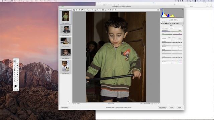Switch to the Effects panel tab
Screen dimensions: 214x120
pyautogui.click(x=173, y=23)
